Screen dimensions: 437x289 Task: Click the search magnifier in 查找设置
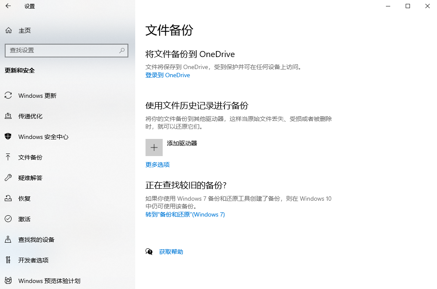[x=121, y=50]
